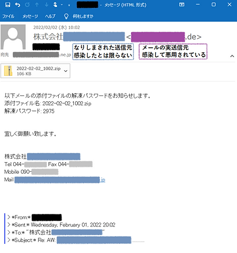Open Quick Access Toolbar customize dropdown
Viewport: 237px width, 253px height.
69,5
